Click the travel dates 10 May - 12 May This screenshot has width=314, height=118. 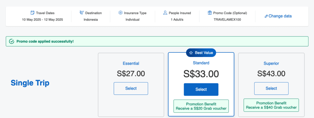[42, 20]
